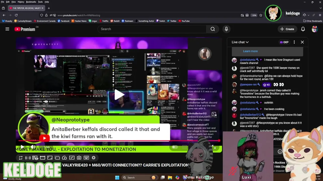Play the video using center play button

(x=119, y=95)
